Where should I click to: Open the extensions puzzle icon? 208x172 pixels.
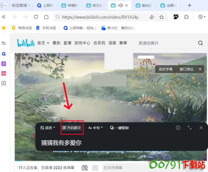click(187, 17)
